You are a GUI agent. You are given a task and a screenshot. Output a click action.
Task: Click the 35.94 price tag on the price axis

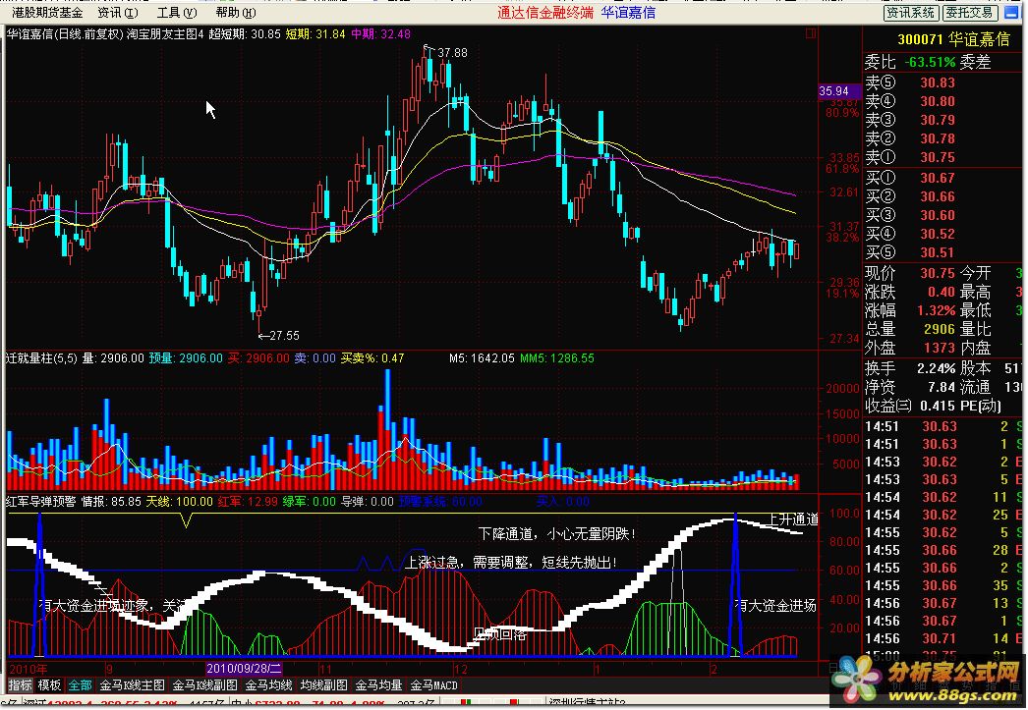pos(838,91)
